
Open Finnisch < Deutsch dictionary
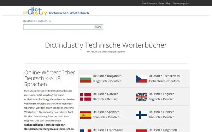click(161, 117)
